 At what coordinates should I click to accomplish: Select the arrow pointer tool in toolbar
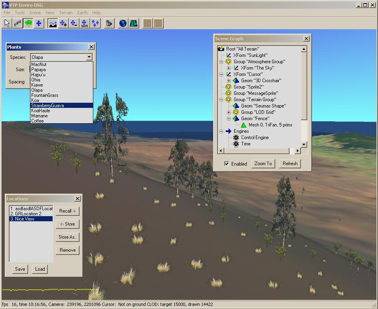click(7, 23)
